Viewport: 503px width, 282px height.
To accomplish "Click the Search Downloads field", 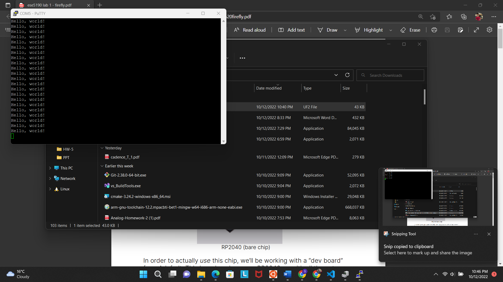I will pyautogui.click(x=390, y=75).
